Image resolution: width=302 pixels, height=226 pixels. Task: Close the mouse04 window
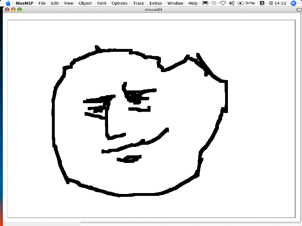(7, 9)
